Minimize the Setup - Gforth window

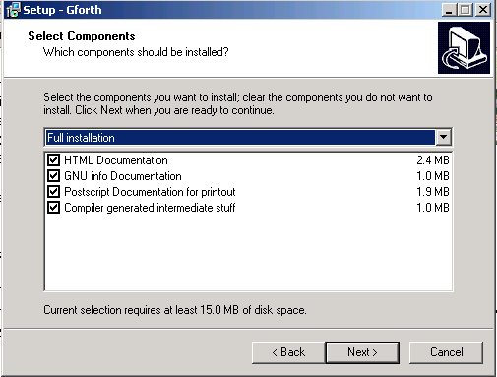click(x=449, y=10)
